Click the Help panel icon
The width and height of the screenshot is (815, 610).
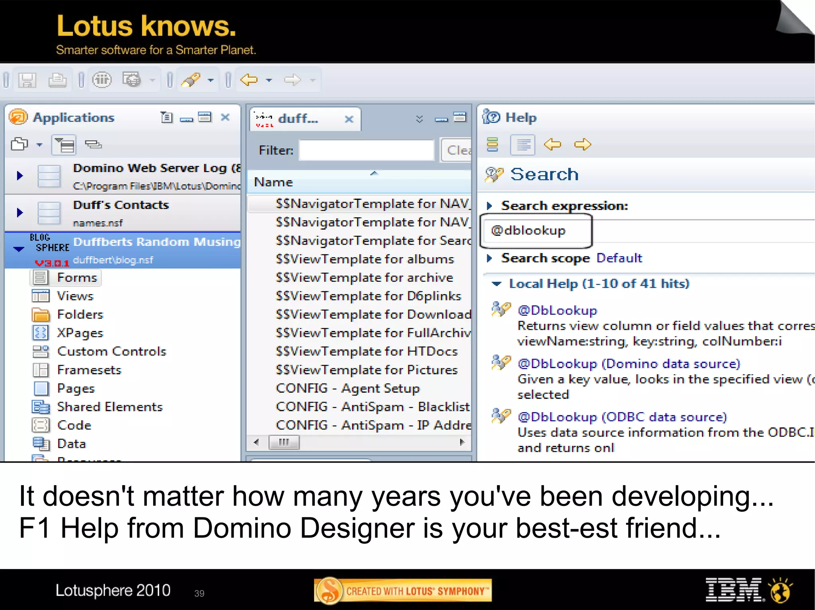click(x=491, y=117)
